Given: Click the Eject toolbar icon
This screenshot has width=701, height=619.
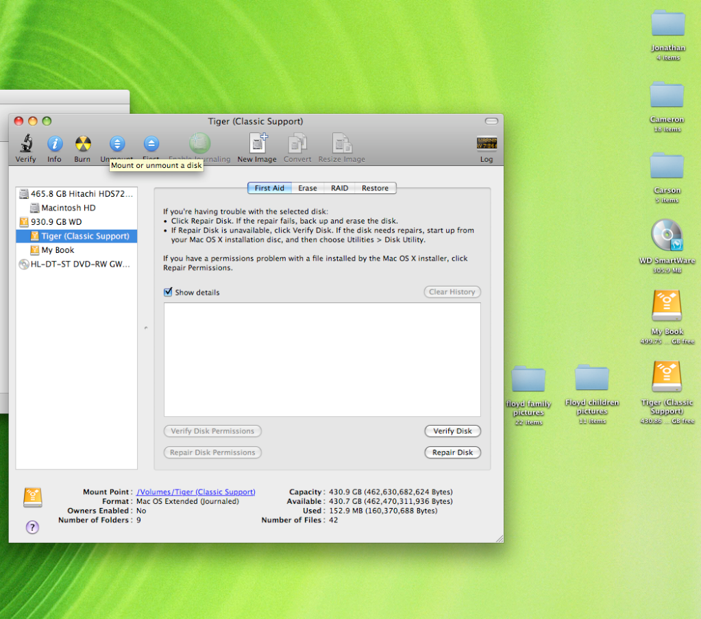Looking at the screenshot, I should pyautogui.click(x=151, y=143).
